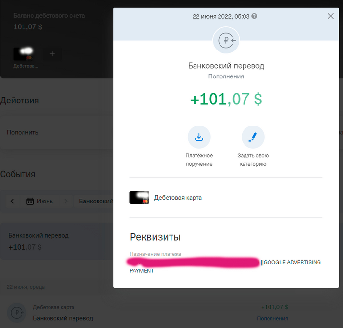The image size is (343, 328).
Task: Click the ruble transfer icon atop the dialog
Action: (x=226, y=41)
